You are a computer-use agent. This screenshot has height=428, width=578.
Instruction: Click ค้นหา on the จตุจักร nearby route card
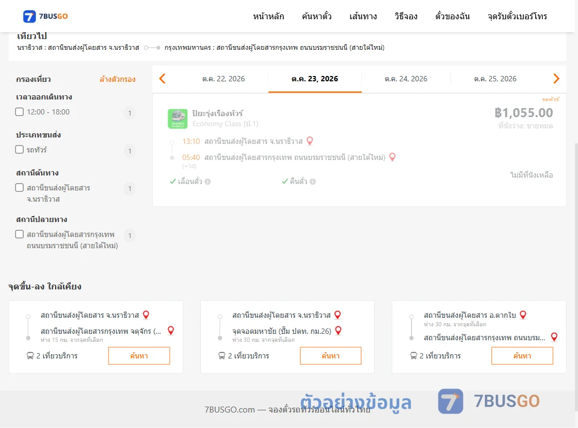pos(139,356)
